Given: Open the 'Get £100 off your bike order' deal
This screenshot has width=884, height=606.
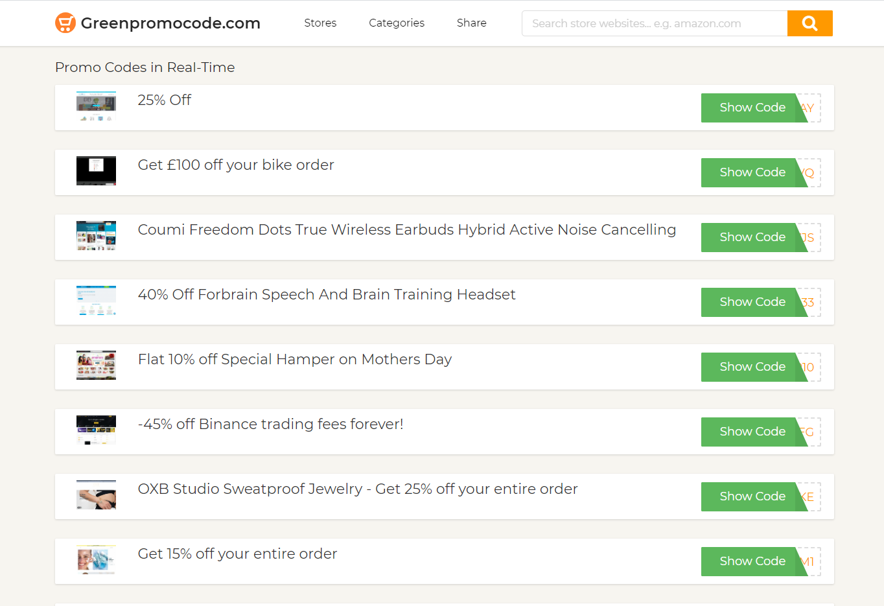Looking at the screenshot, I should (235, 165).
